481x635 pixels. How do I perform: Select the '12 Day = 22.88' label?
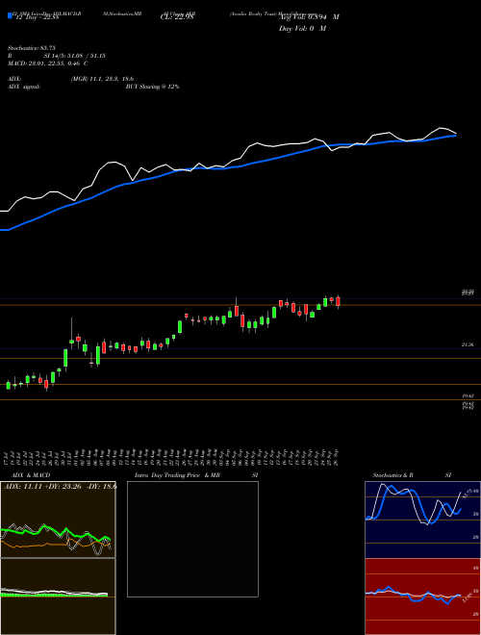tap(36, 17)
